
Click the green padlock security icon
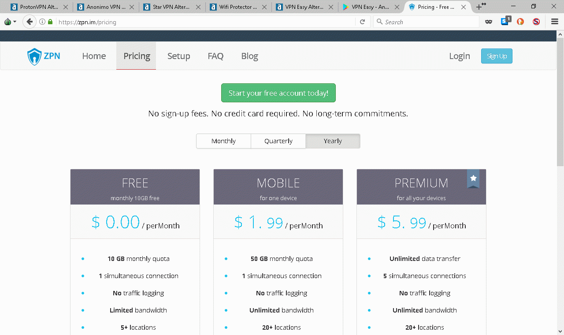pyautogui.click(x=50, y=22)
